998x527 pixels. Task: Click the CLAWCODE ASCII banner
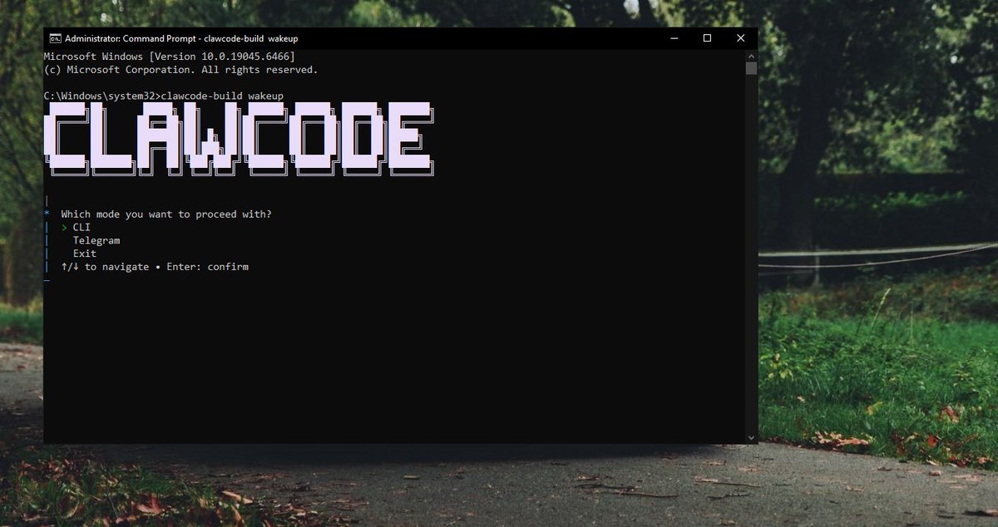tap(240, 139)
